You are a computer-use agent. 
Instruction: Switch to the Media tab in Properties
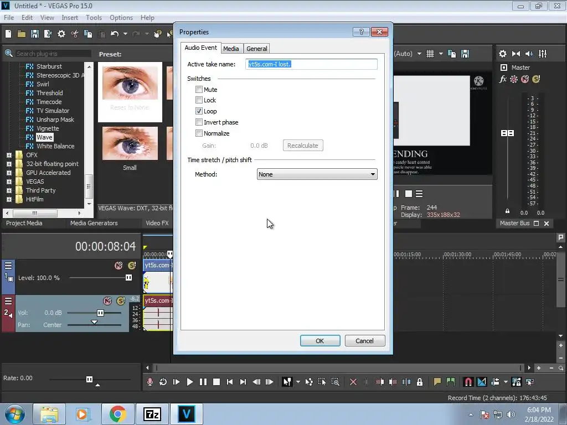231,49
